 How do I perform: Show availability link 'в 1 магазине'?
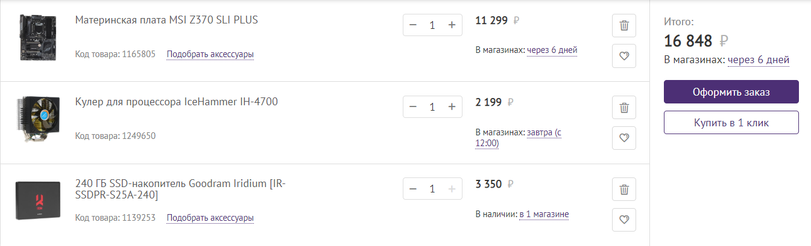coord(543,214)
